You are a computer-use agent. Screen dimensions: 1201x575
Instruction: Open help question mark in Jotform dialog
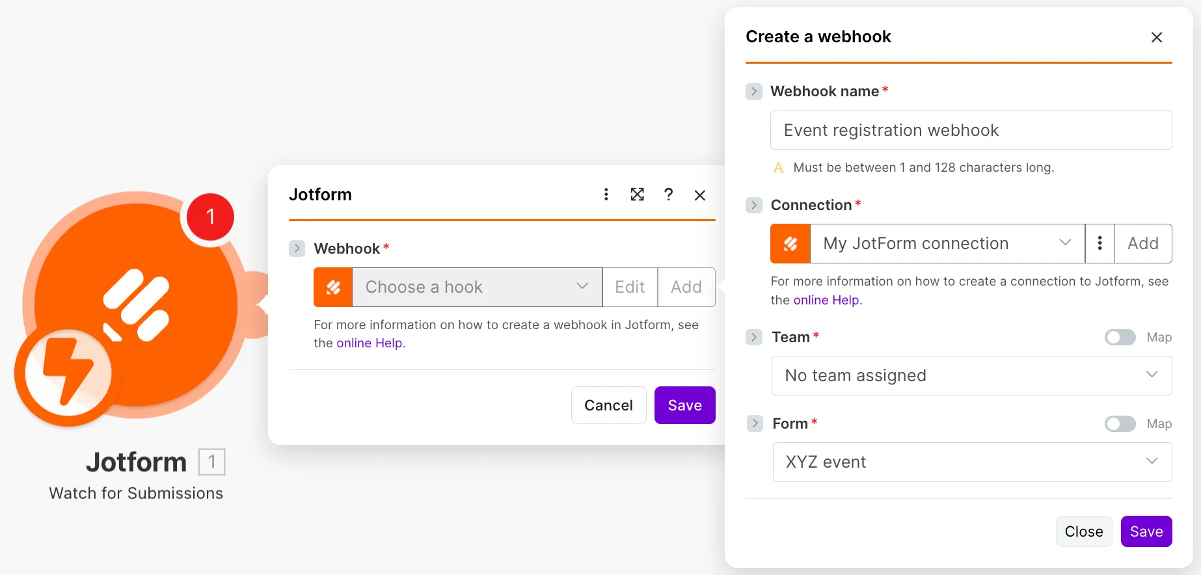pyautogui.click(x=668, y=194)
